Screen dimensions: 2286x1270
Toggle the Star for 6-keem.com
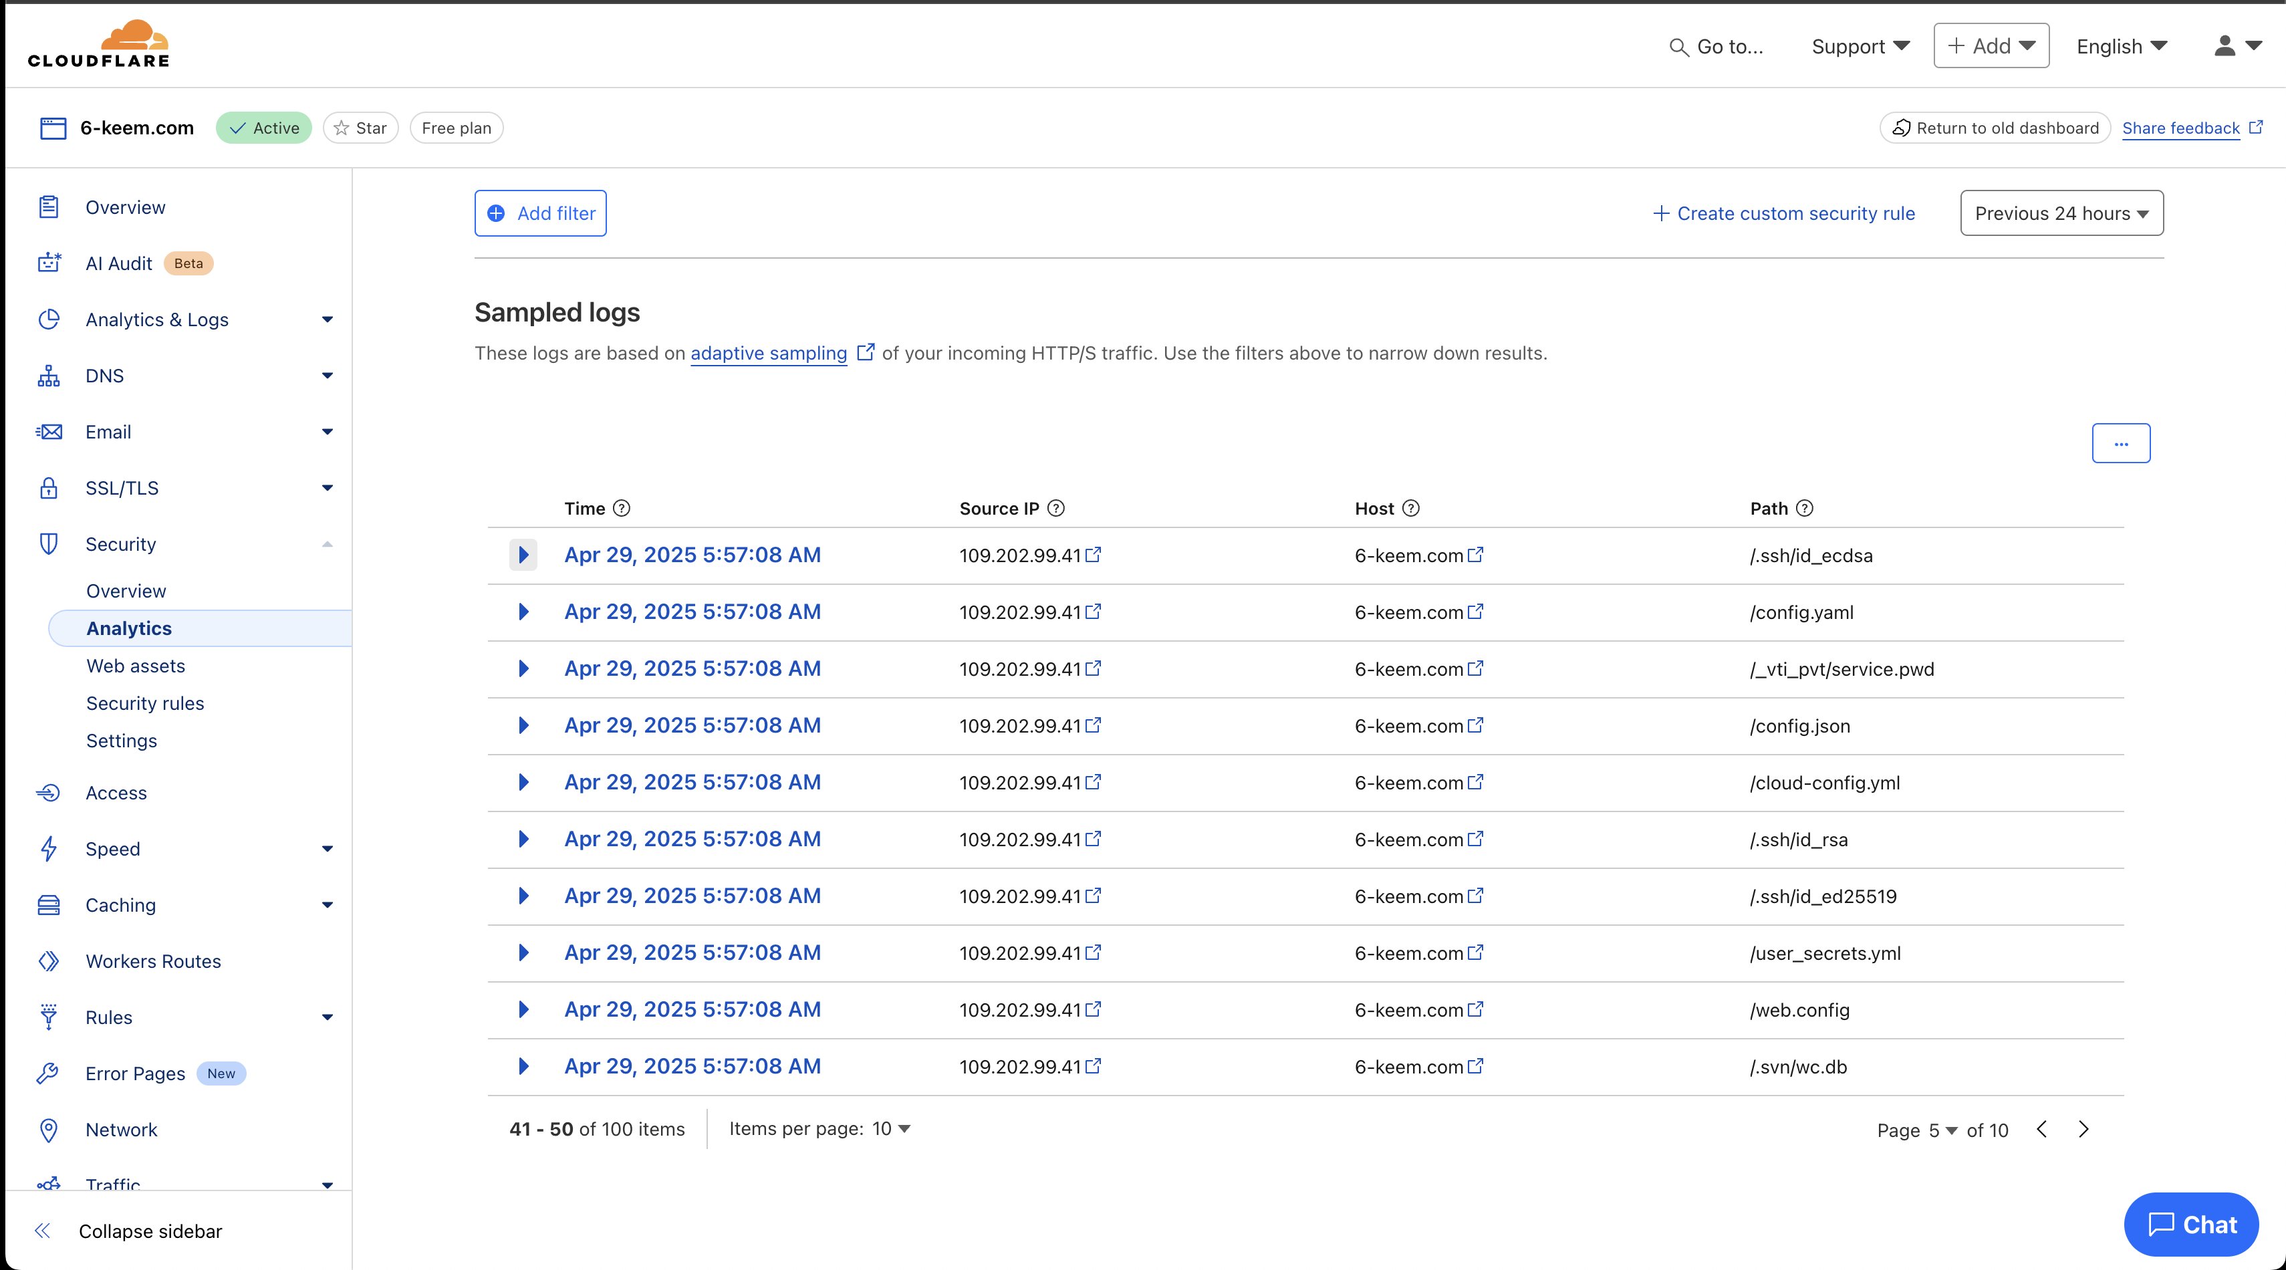pyautogui.click(x=360, y=128)
